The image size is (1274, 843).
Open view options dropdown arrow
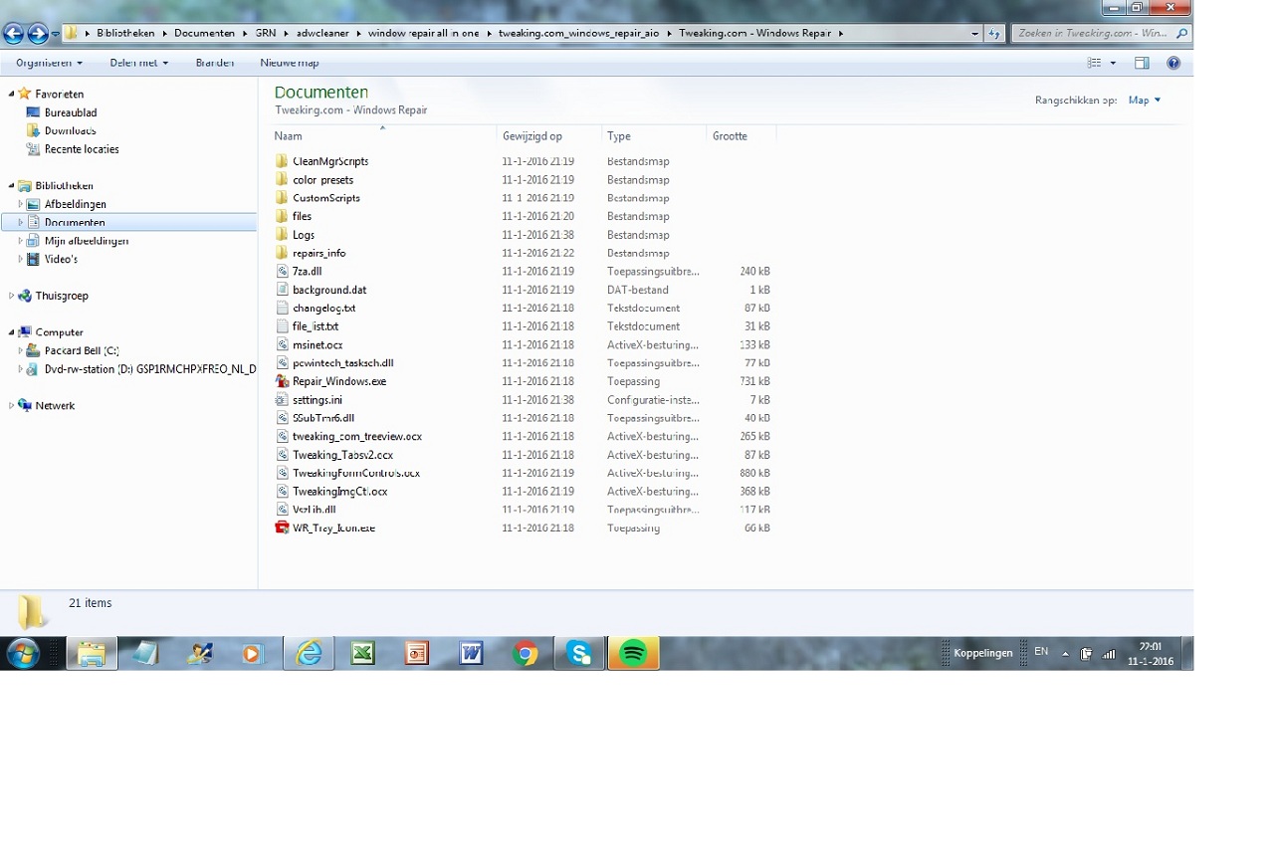click(1113, 63)
